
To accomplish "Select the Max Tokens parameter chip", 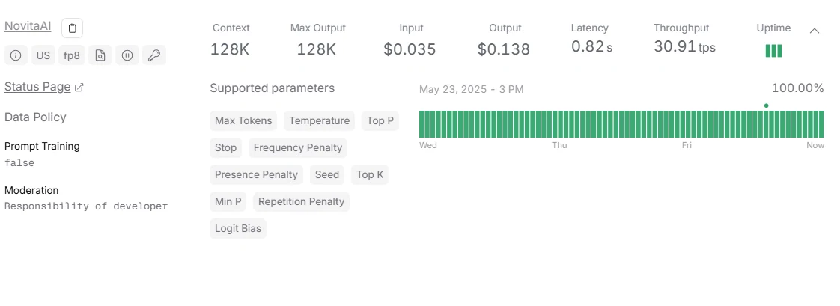I will (243, 121).
